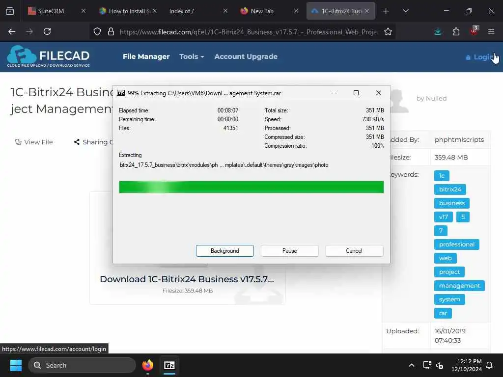This screenshot has height=377, width=503.
Task: Close the Index of / tab
Action: [x=225, y=11]
